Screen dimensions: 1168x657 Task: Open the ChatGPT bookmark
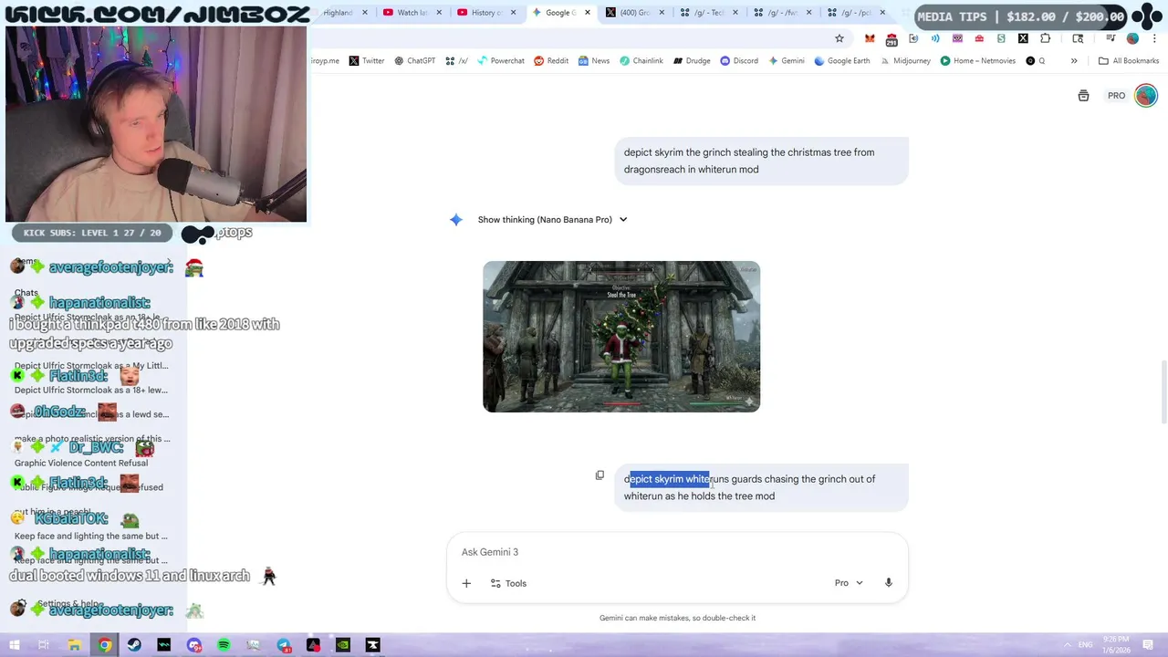pyautogui.click(x=415, y=61)
